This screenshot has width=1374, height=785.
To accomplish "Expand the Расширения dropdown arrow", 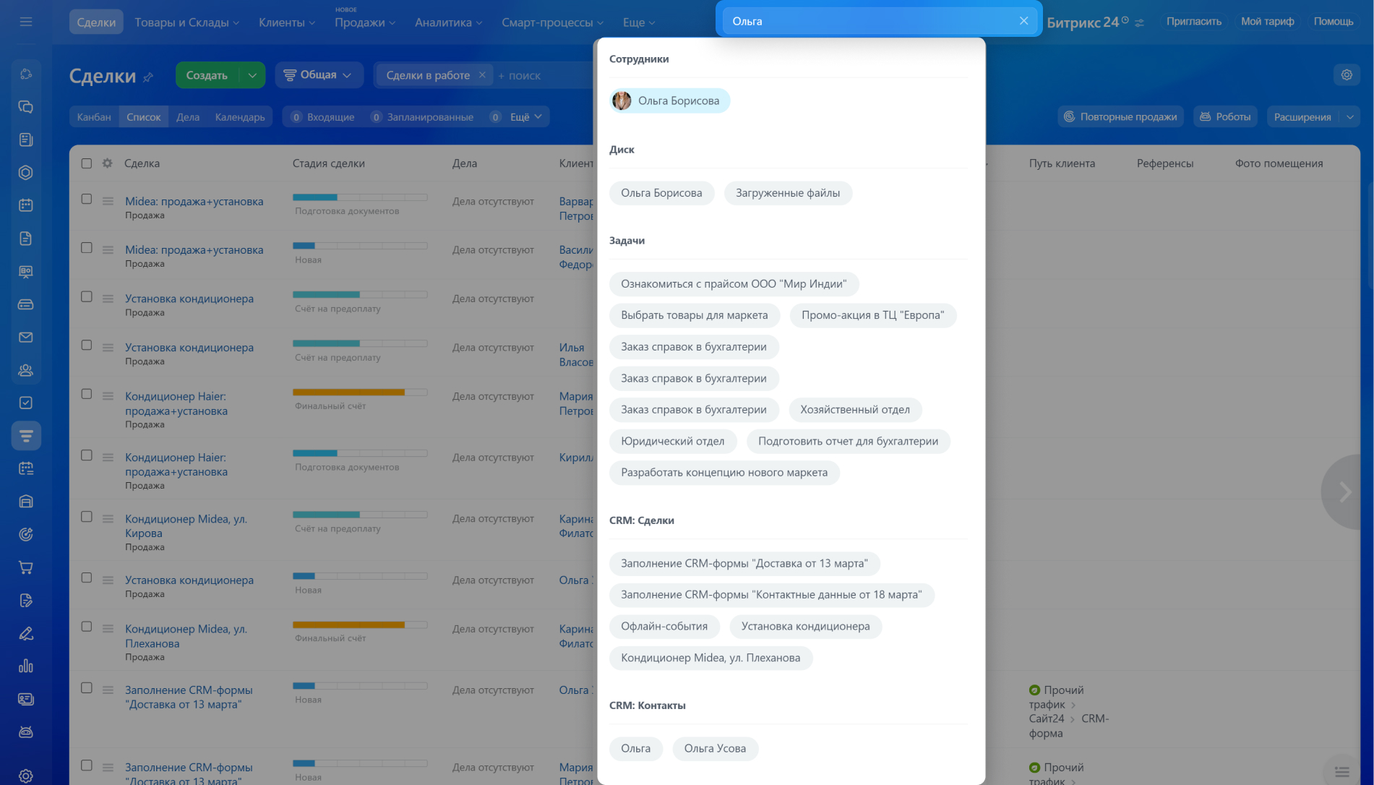I will tap(1349, 117).
